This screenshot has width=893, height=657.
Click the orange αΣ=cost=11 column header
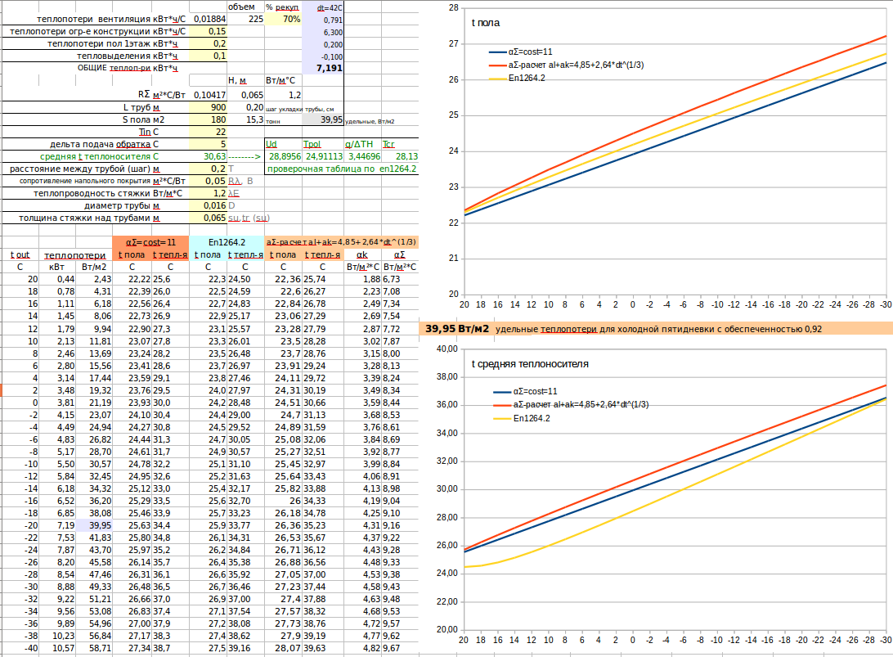150,242
